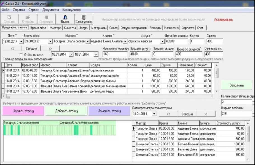Screen dimensions: 255x165
Task: Click the Токарчук Ольга сергеевна schedule header
Action: click(21, 123)
